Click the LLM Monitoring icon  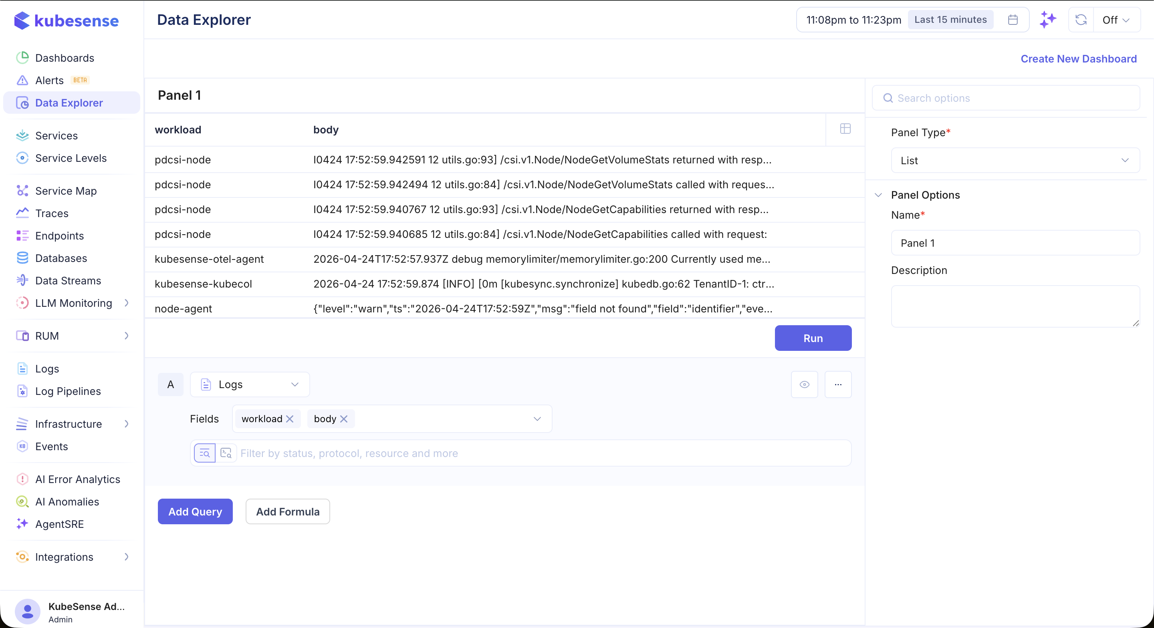pos(22,303)
